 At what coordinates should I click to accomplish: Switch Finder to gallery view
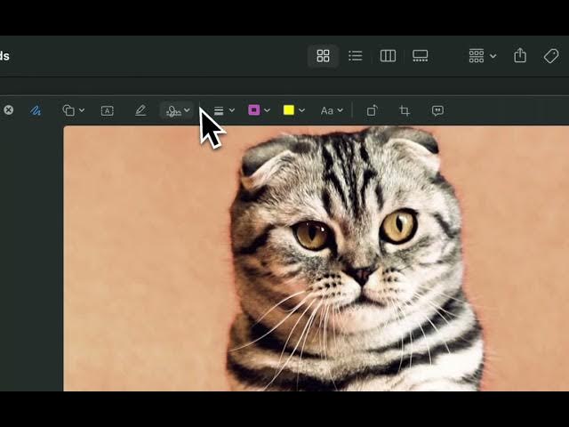[420, 56]
